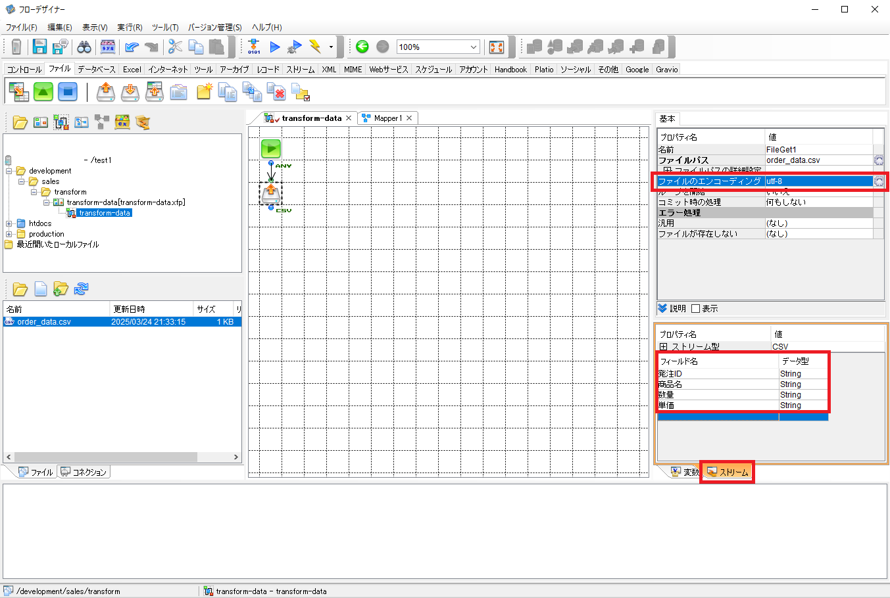Switch to the コネクション tab in the bottom-left pane

[x=83, y=472]
